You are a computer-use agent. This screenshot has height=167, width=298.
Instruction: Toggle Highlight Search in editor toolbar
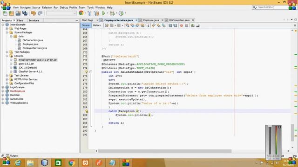142,26
